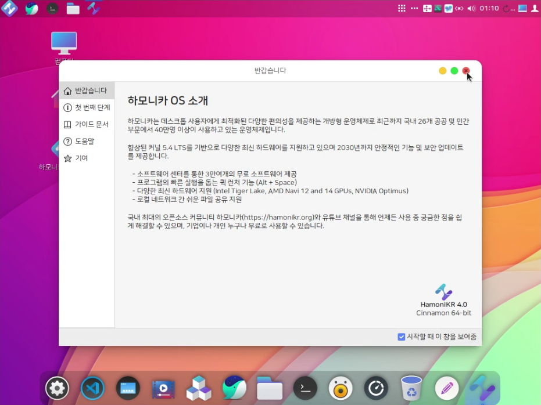Open the 3D cubes app in dock

click(x=199, y=388)
